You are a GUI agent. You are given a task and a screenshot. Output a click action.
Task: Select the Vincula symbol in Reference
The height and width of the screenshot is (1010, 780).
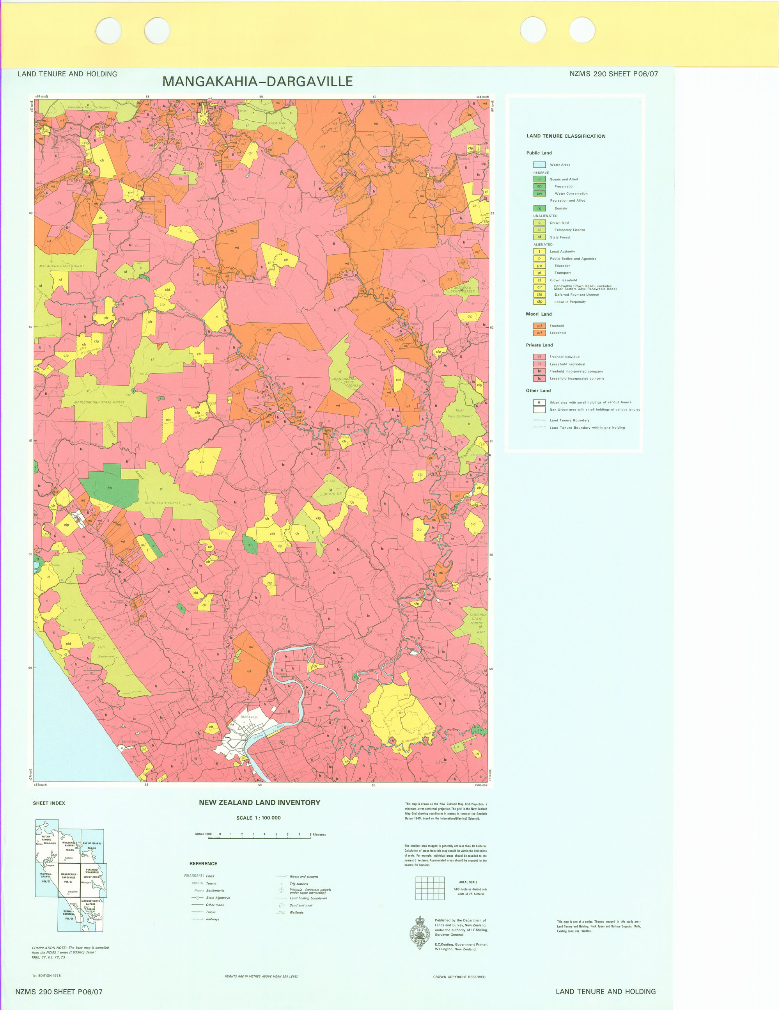(281, 891)
